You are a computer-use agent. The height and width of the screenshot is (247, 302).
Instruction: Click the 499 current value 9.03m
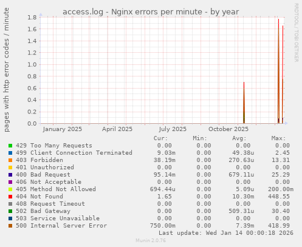[x=166, y=153]
